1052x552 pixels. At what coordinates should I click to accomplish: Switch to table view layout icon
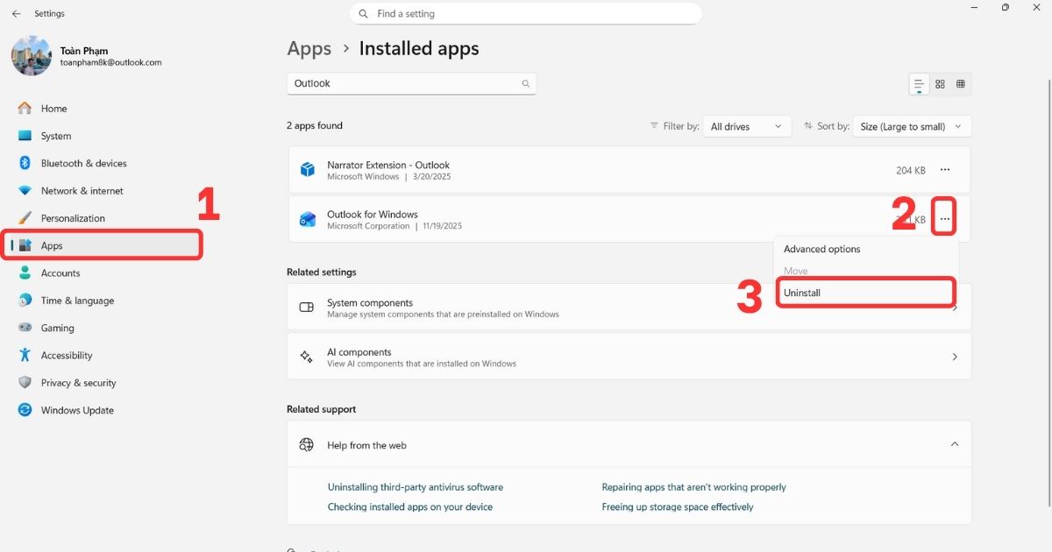coord(961,84)
